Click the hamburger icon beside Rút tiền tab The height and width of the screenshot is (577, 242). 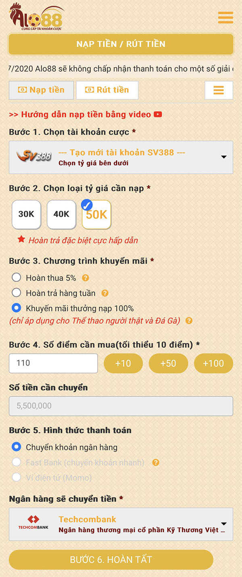(x=219, y=90)
